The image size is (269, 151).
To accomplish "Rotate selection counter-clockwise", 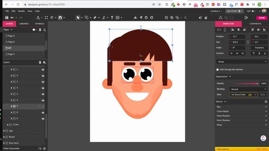I will tap(146, 18).
